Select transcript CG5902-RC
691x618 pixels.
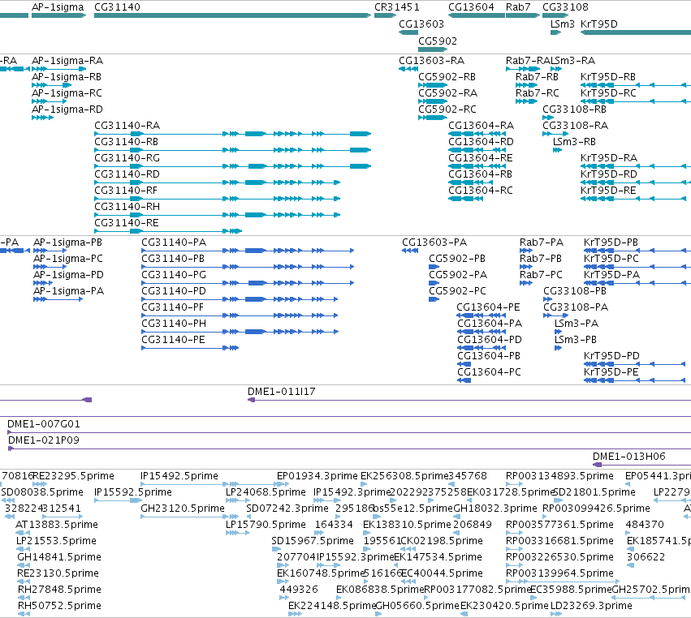click(x=433, y=118)
